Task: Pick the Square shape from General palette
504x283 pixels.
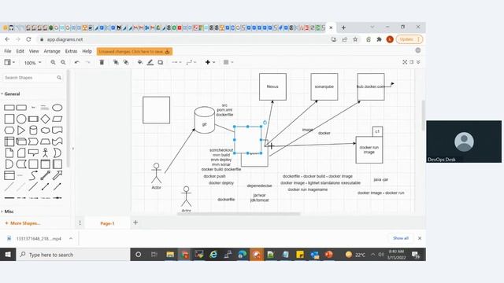Action: [x=9, y=119]
